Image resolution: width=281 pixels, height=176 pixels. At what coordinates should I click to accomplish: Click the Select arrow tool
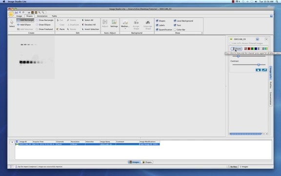click(x=12, y=23)
